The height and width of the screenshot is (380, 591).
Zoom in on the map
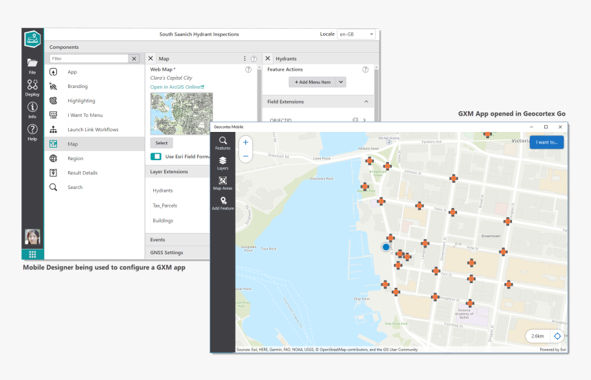(x=245, y=143)
